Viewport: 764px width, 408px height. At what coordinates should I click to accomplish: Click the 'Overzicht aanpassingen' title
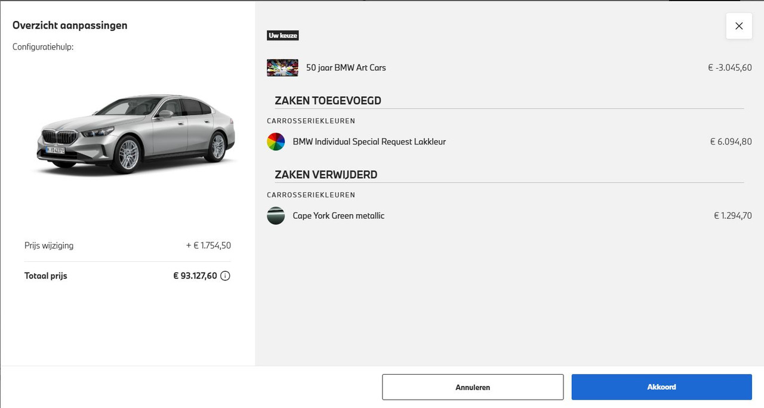70,25
